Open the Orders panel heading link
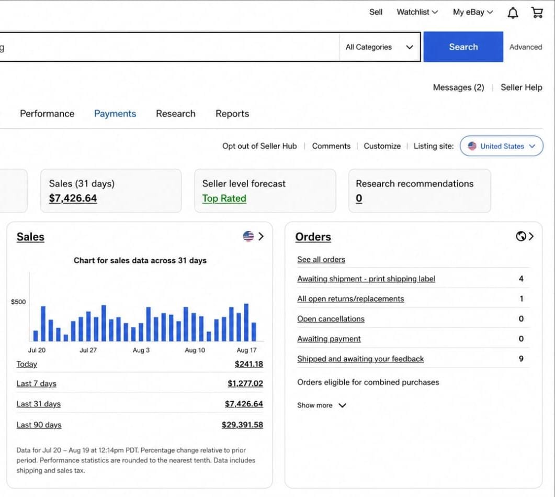 313,237
